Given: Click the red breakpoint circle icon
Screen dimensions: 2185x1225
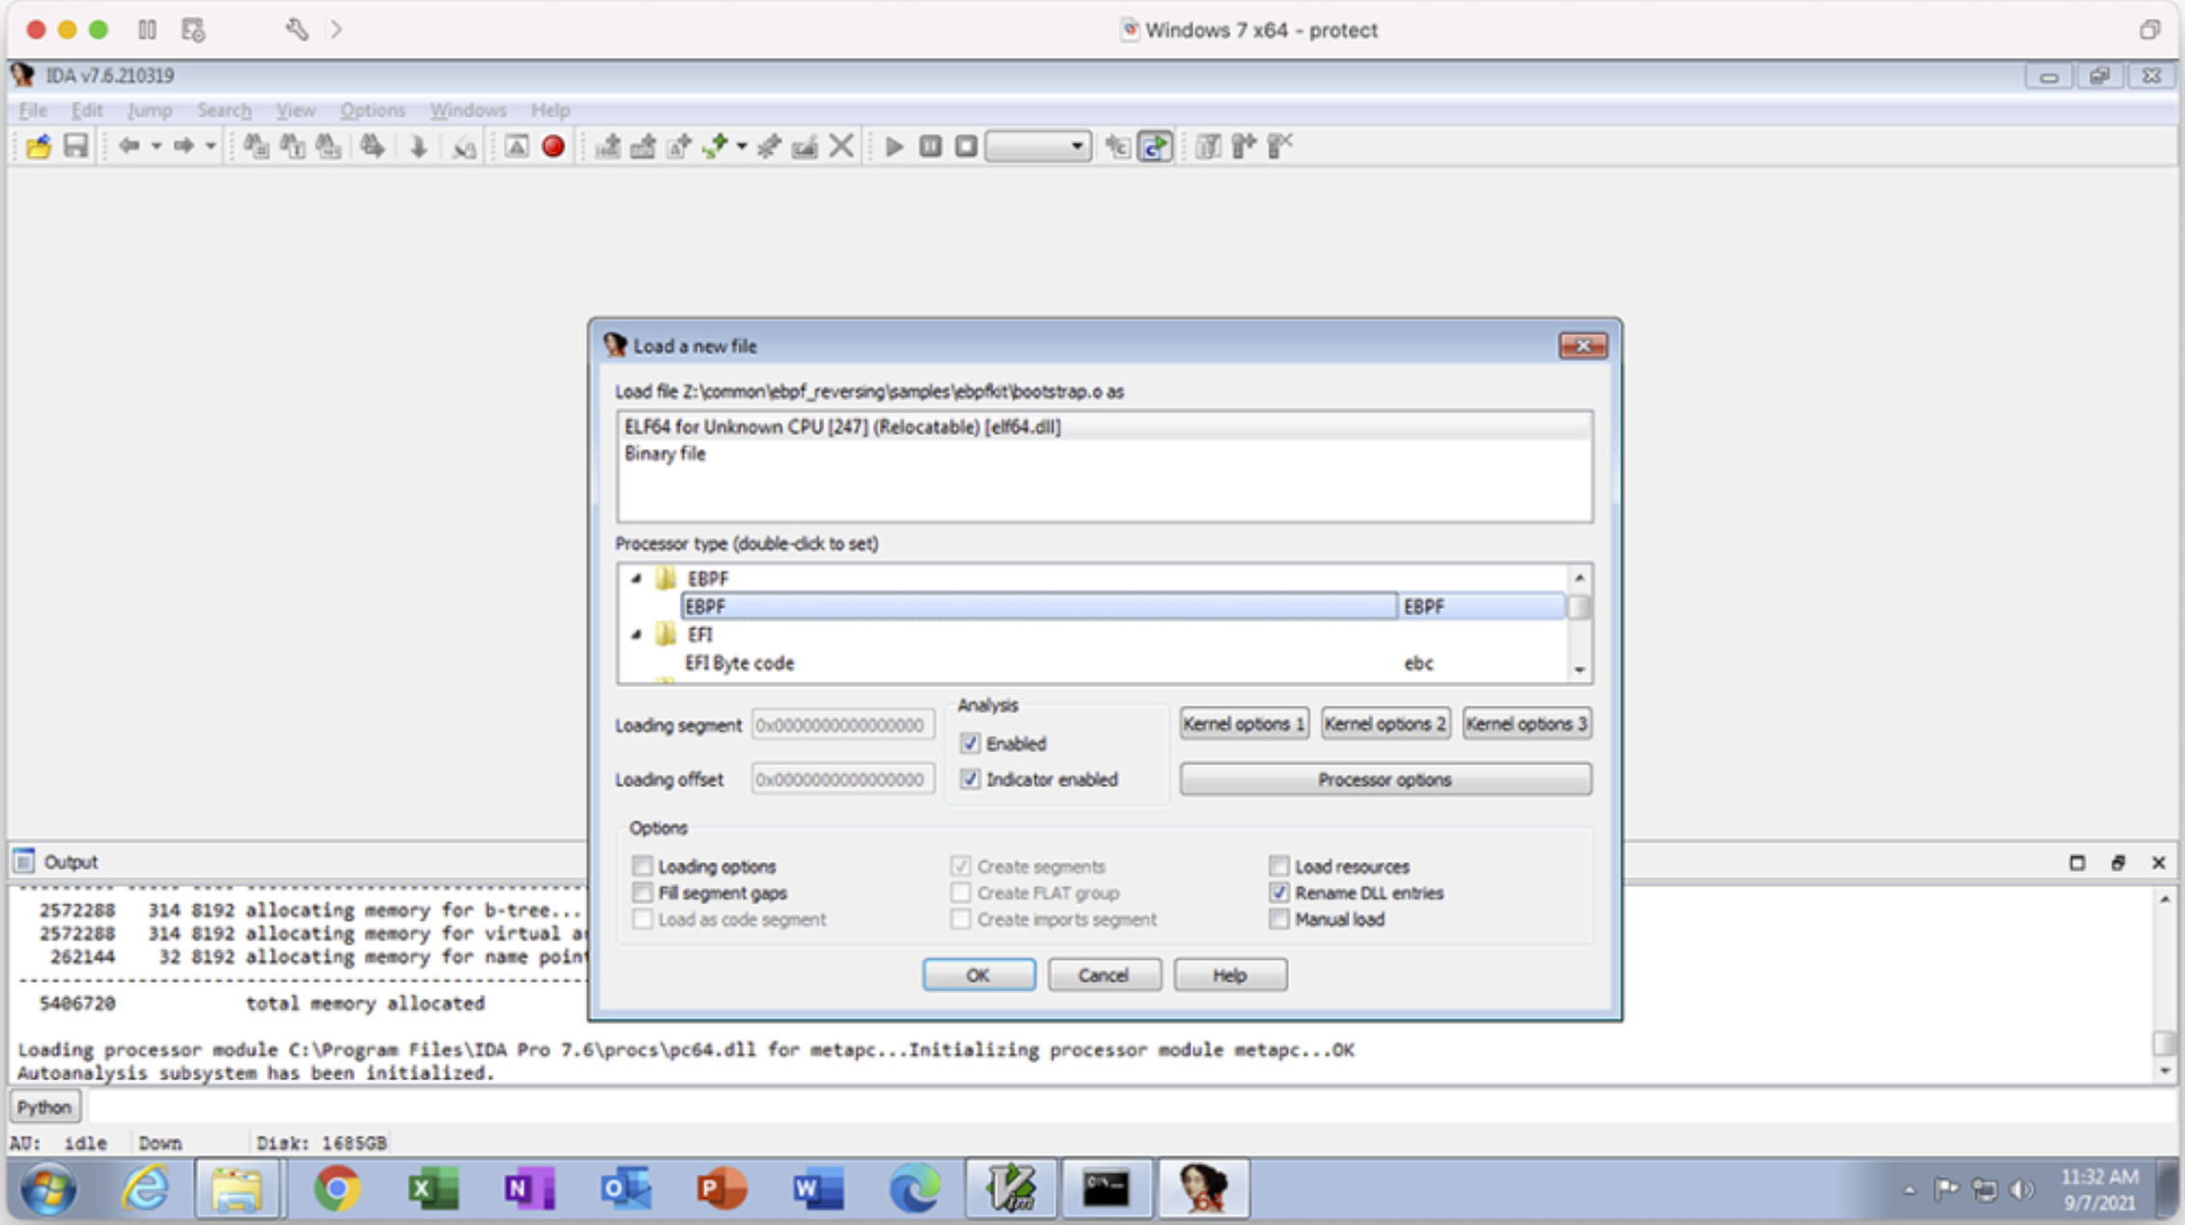Looking at the screenshot, I should coord(553,147).
